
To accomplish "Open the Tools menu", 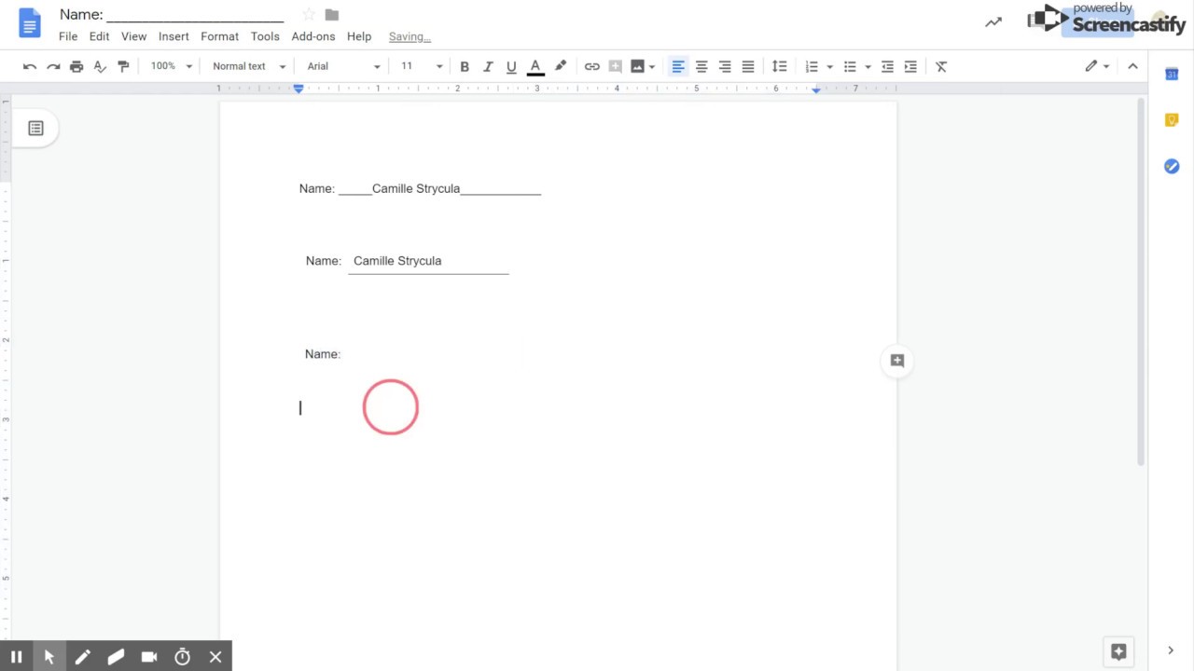I will 265,36.
